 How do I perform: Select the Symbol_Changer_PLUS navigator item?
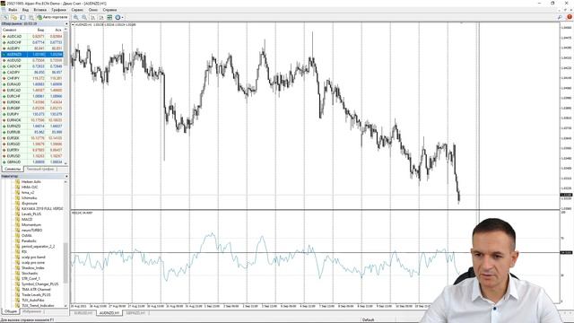pyautogui.click(x=39, y=284)
